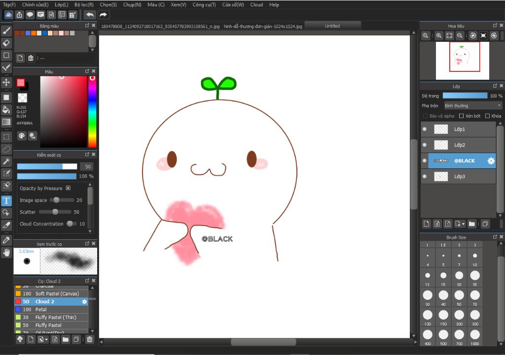The width and height of the screenshot is (505, 355).
Task: Delete the selected brush with trash icon
Action: (x=90, y=339)
